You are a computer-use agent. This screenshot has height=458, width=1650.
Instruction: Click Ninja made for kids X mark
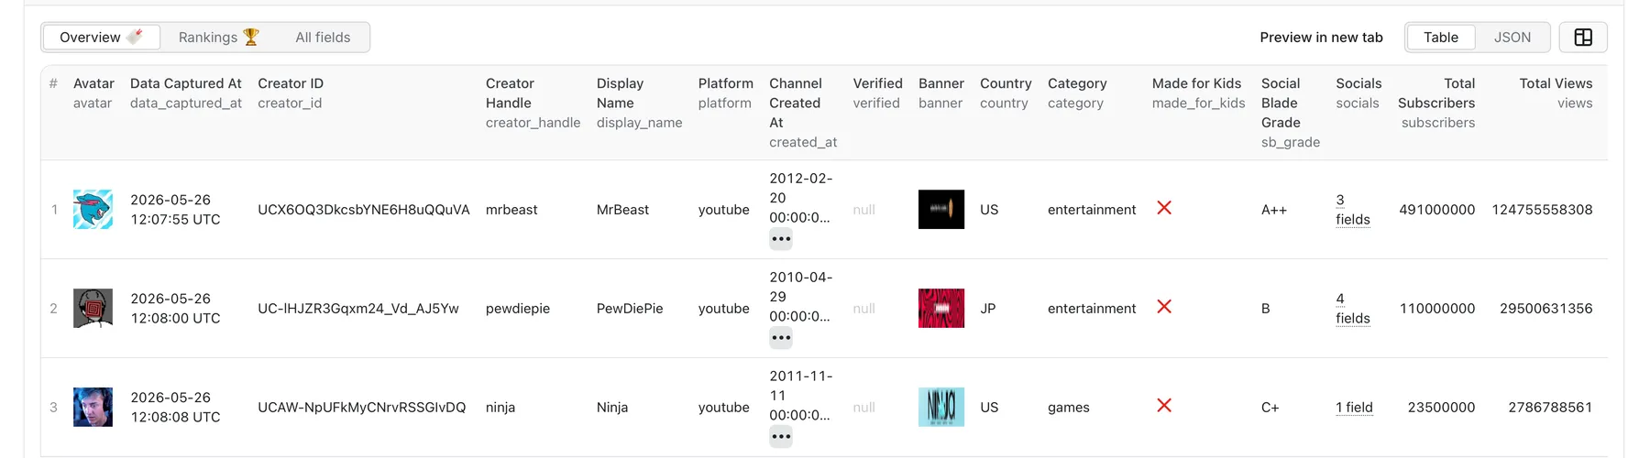click(x=1164, y=406)
